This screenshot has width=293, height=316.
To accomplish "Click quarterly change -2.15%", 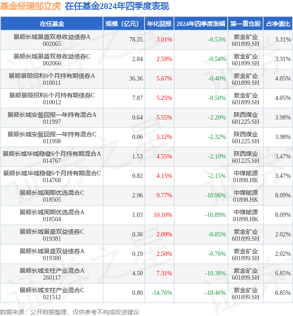I will [217, 176].
